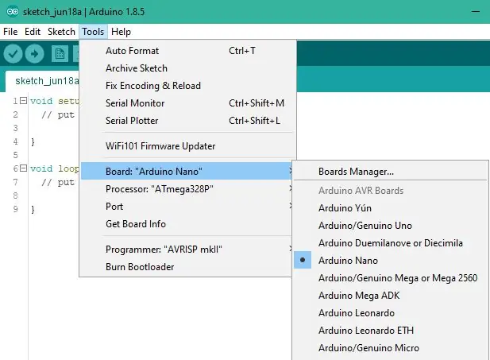Viewport: 490px width, 360px height.
Task: Select the Arduino Mega ADK board
Action: (x=391, y=296)
